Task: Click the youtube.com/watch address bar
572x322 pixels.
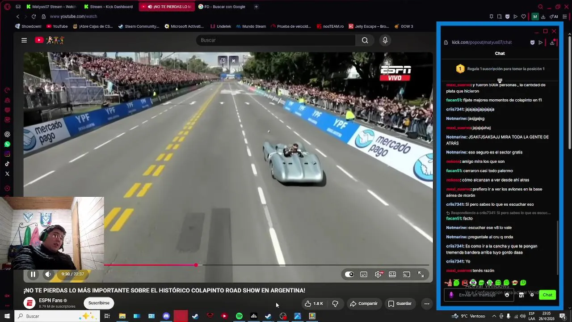Action: point(73,17)
